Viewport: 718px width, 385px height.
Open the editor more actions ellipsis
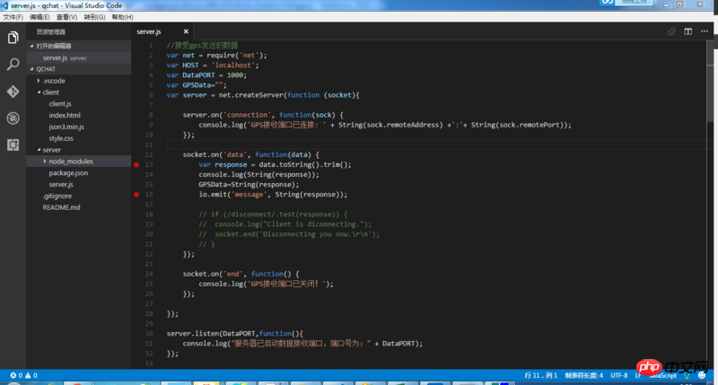(706, 31)
